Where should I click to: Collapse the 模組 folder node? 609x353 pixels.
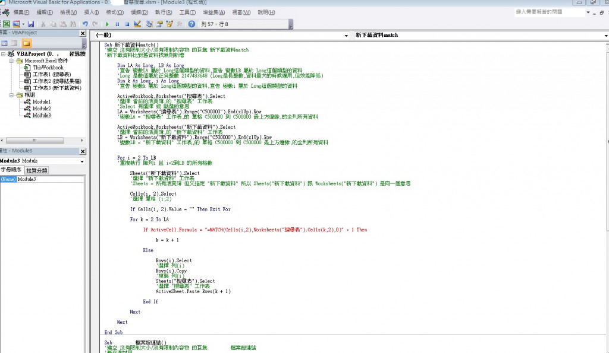(x=11, y=95)
